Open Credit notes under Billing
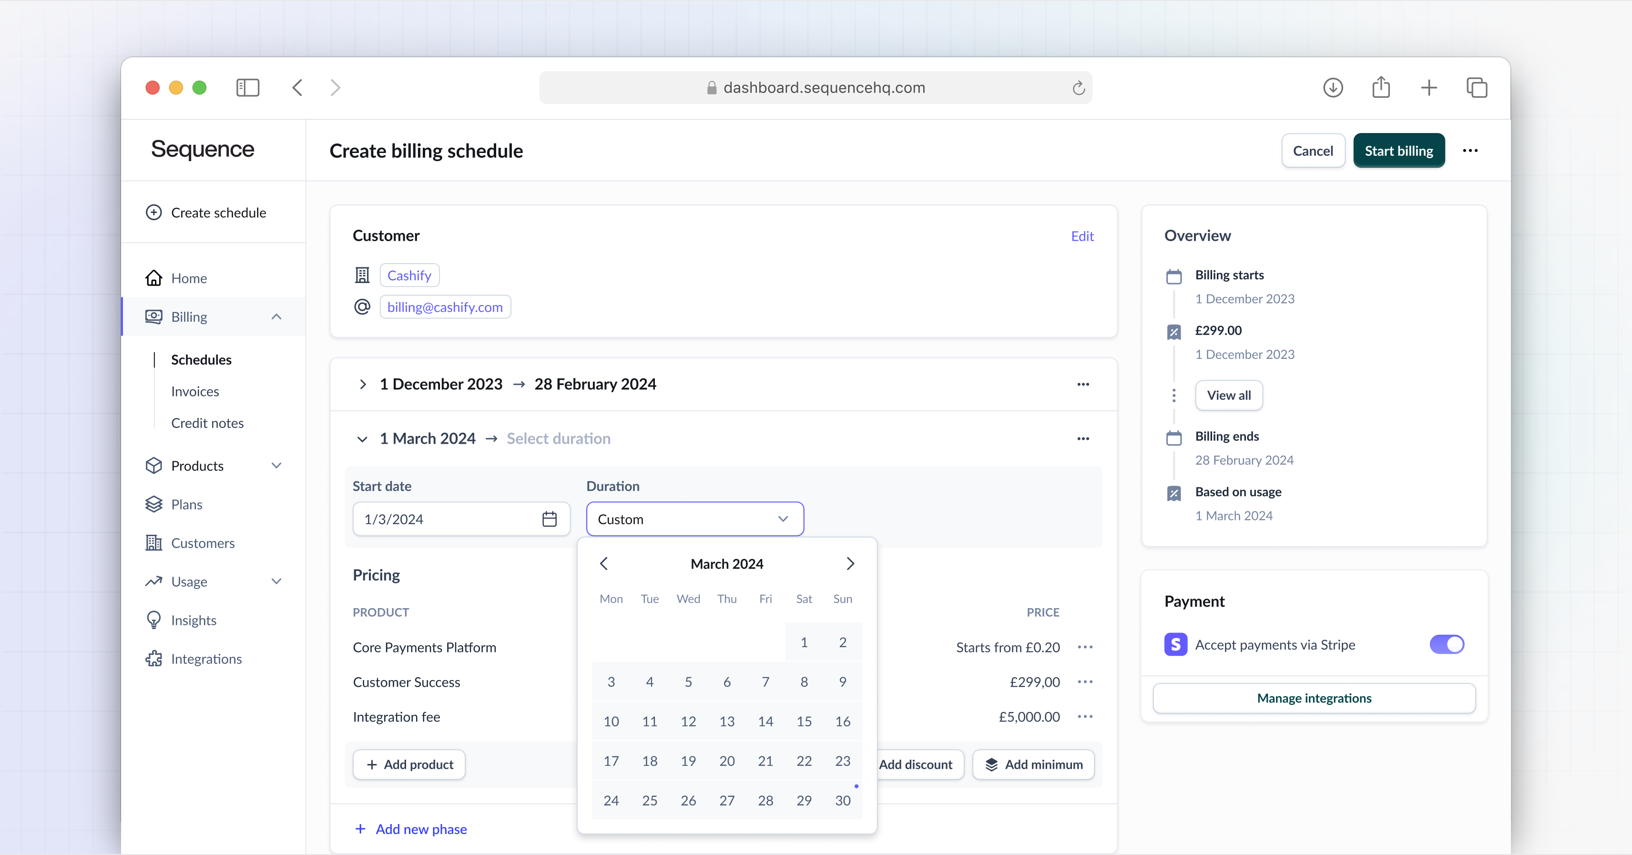Image resolution: width=1632 pixels, height=855 pixels. (x=207, y=423)
